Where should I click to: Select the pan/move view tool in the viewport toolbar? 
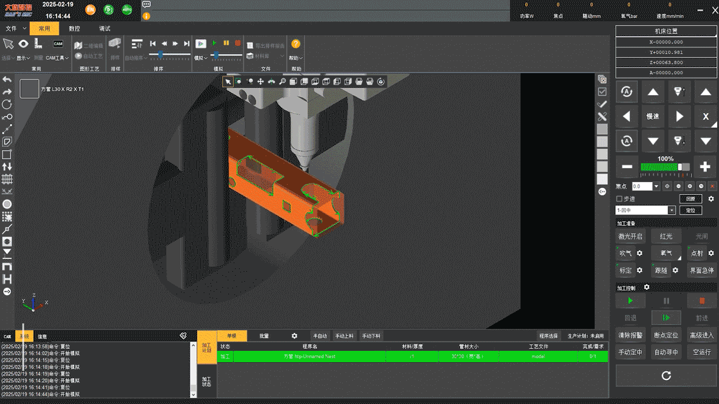click(x=260, y=82)
